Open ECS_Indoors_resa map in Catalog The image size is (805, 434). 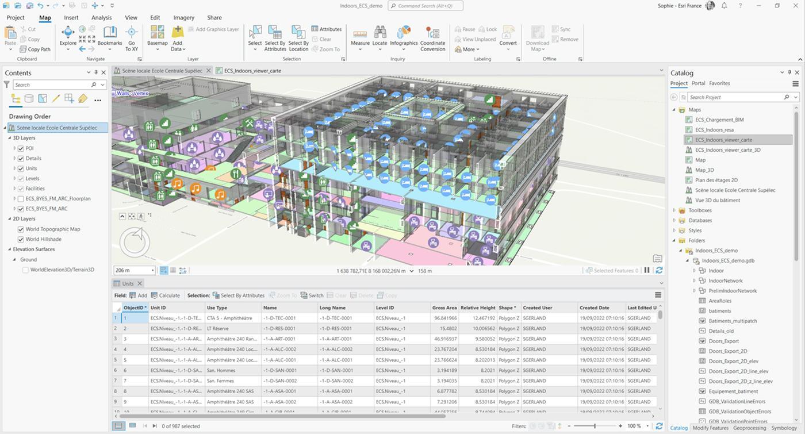tap(714, 130)
